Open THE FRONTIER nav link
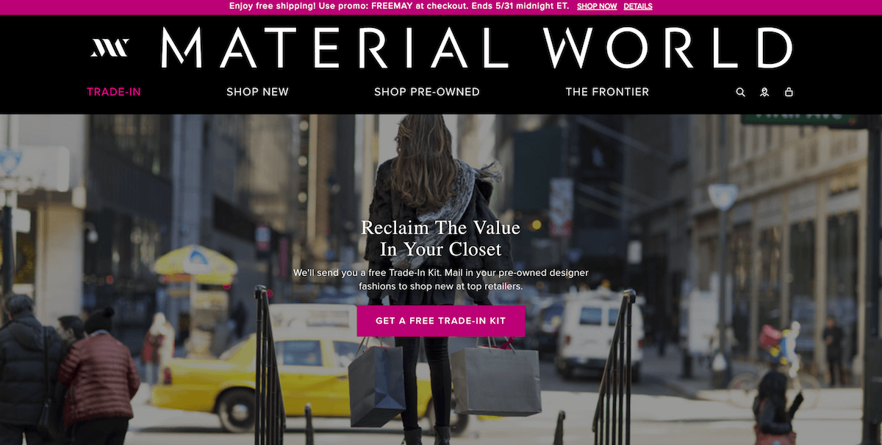The width and height of the screenshot is (882, 445). tap(607, 92)
